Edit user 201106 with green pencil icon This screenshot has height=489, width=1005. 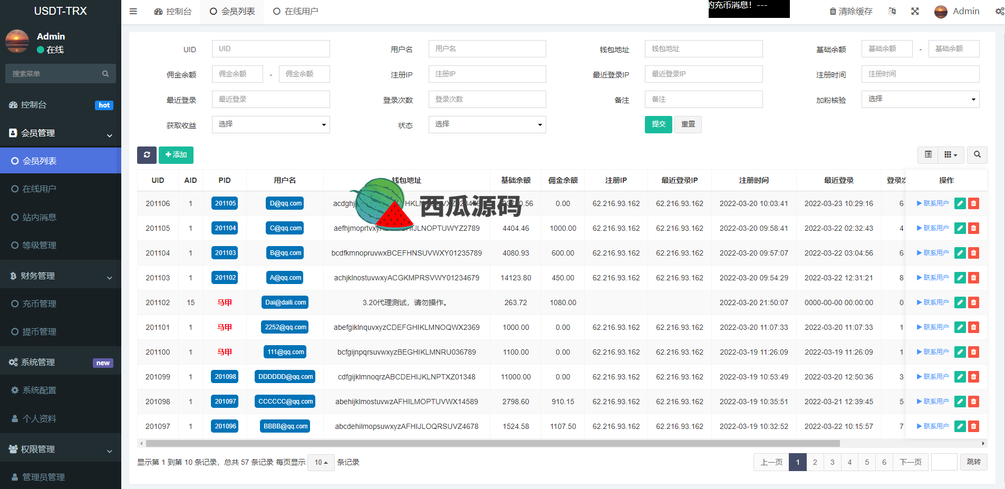(960, 203)
